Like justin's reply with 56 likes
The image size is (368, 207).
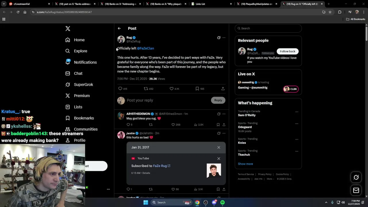pyautogui.click(x=173, y=189)
